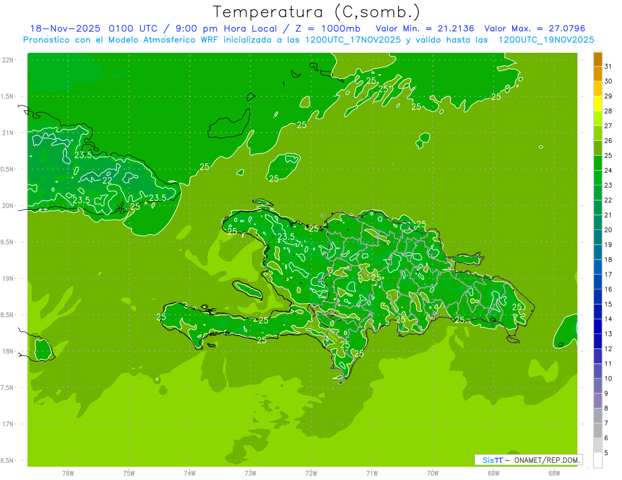
Task: Click the "72W" longitude axis label
Action: pyautogui.click(x=311, y=473)
